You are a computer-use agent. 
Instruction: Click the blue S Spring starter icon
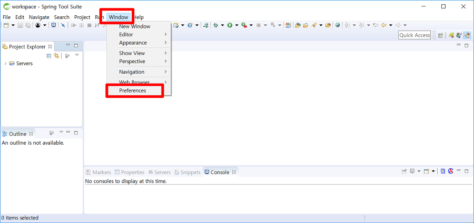tap(190, 25)
